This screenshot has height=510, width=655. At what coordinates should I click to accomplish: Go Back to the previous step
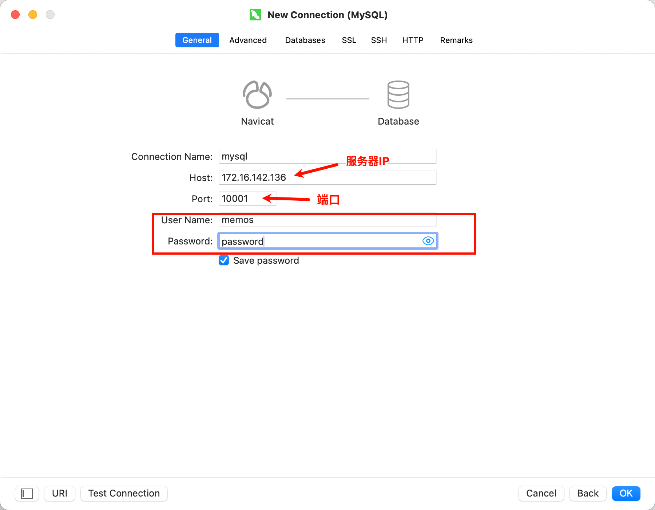(x=588, y=494)
